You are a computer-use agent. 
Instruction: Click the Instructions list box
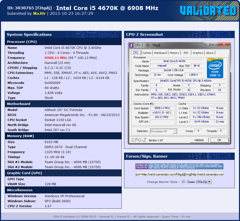pyautogui.click(x=188, y=96)
